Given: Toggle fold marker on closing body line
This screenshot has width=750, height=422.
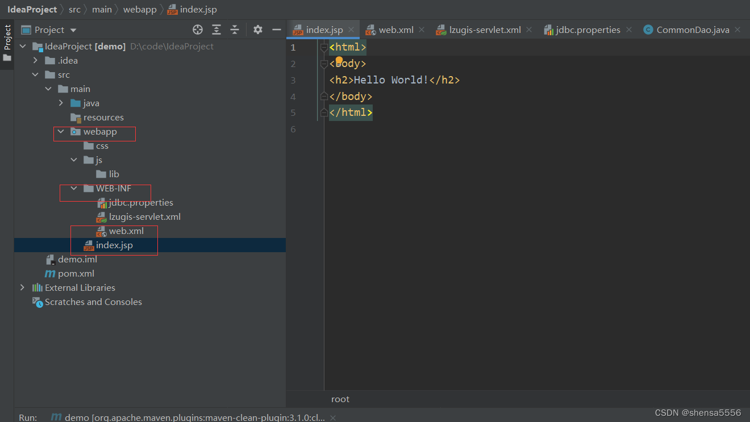Looking at the screenshot, I should tap(324, 97).
